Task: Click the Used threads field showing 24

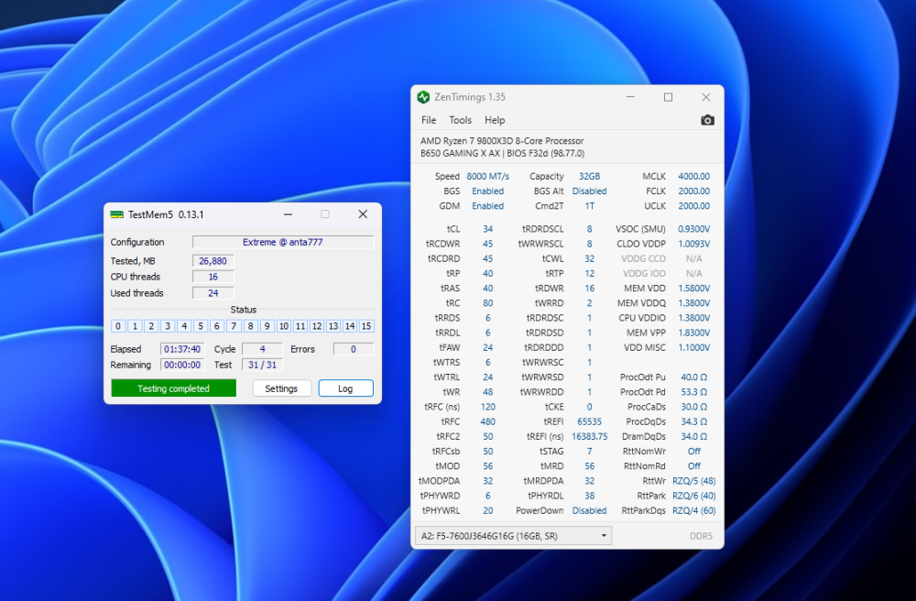Action: coord(213,293)
